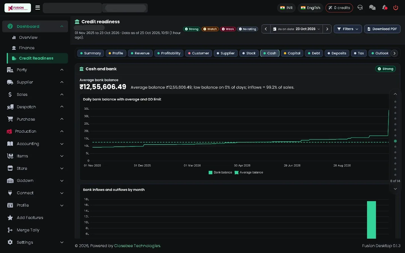Viewport: 405px width, 253px height.
Task: Open the Filters dropdown
Action: 348,29
